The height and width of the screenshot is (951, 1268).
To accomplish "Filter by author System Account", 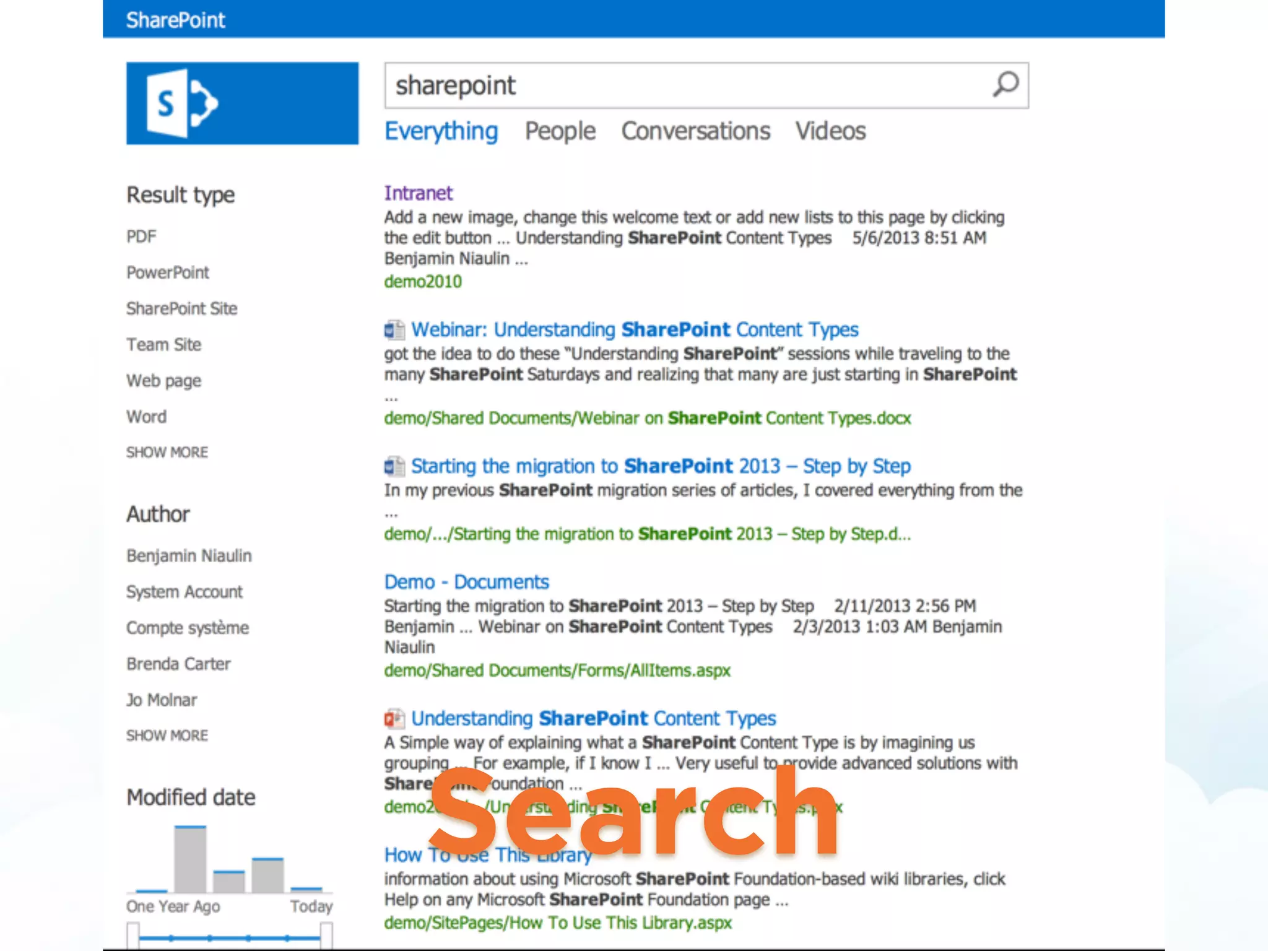I will coord(185,592).
